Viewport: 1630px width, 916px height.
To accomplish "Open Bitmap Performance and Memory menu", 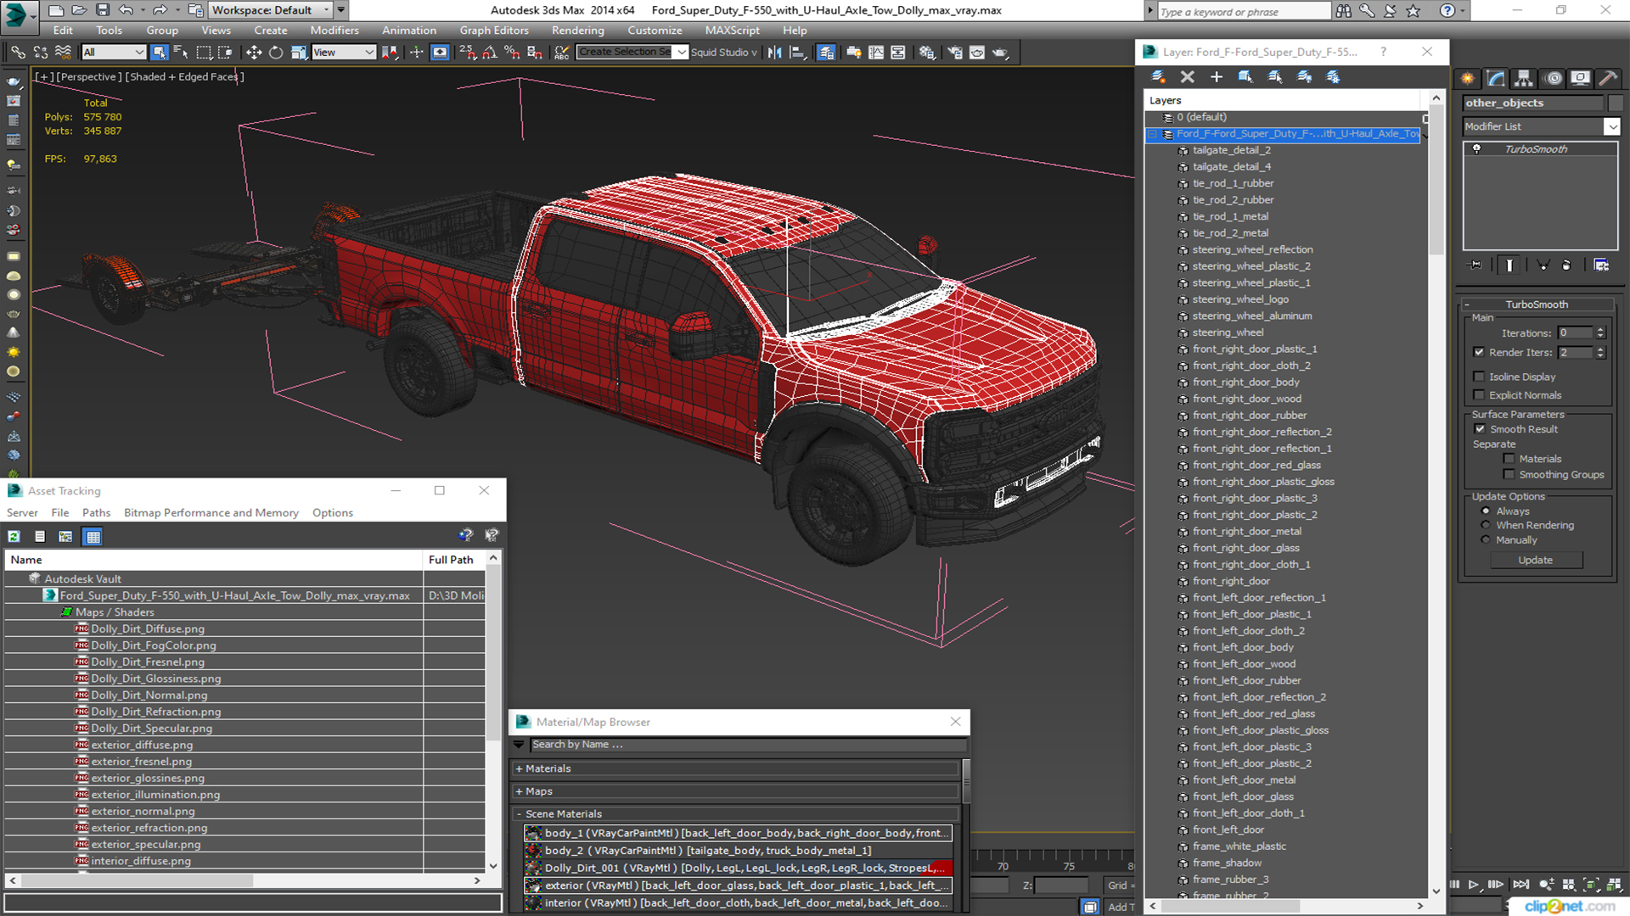I will click(211, 513).
